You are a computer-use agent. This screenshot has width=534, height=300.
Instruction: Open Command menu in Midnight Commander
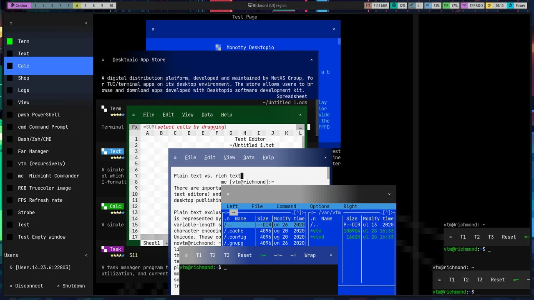point(286,206)
